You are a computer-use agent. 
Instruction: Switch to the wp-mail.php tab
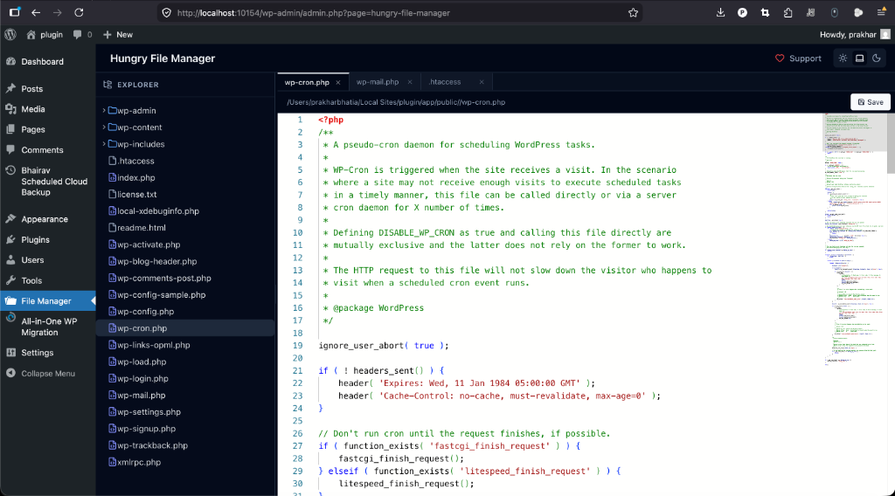click(377, 82)
